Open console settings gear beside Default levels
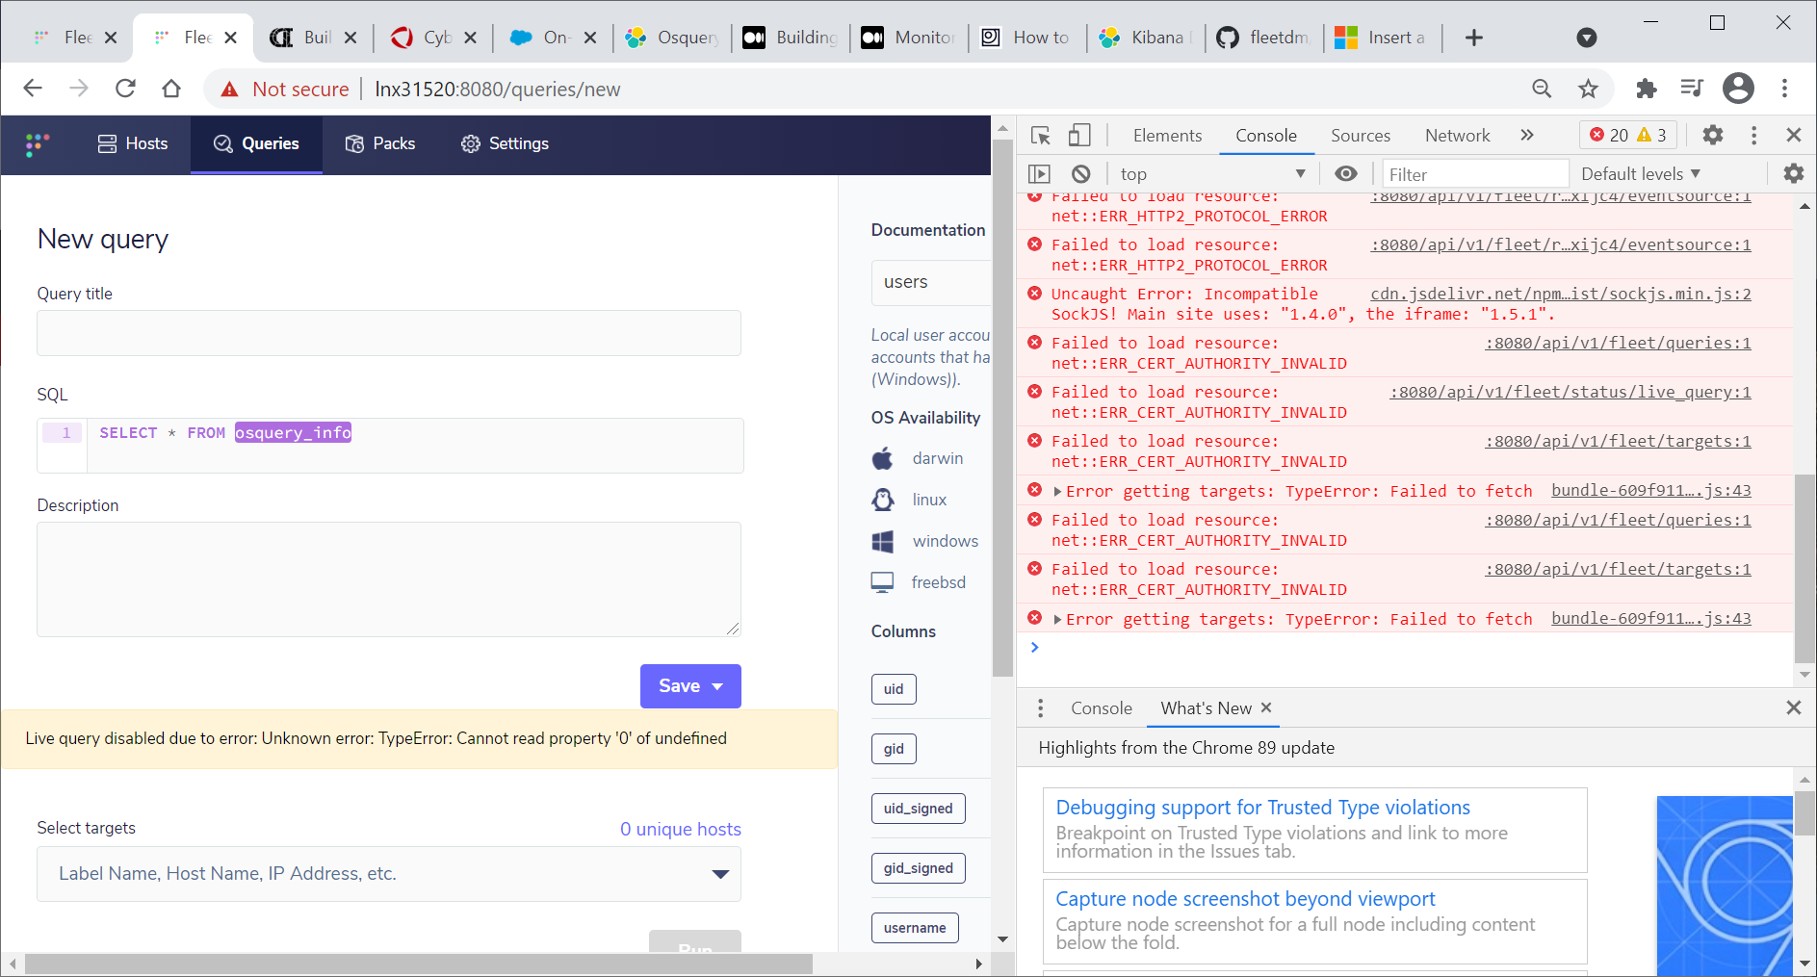Screen dimensions: 1817x977 tap(1793, 173)
